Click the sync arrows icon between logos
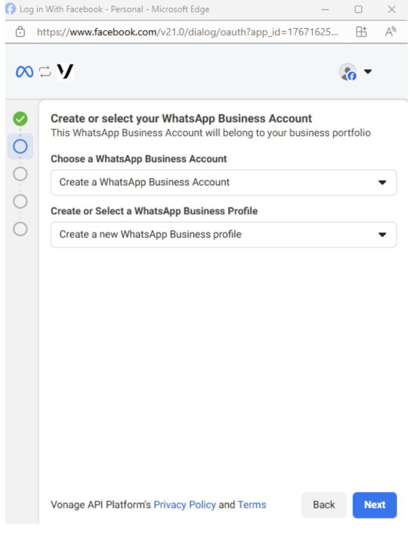The width and height of the screenshot is (410, 534). tap(45, 72)
